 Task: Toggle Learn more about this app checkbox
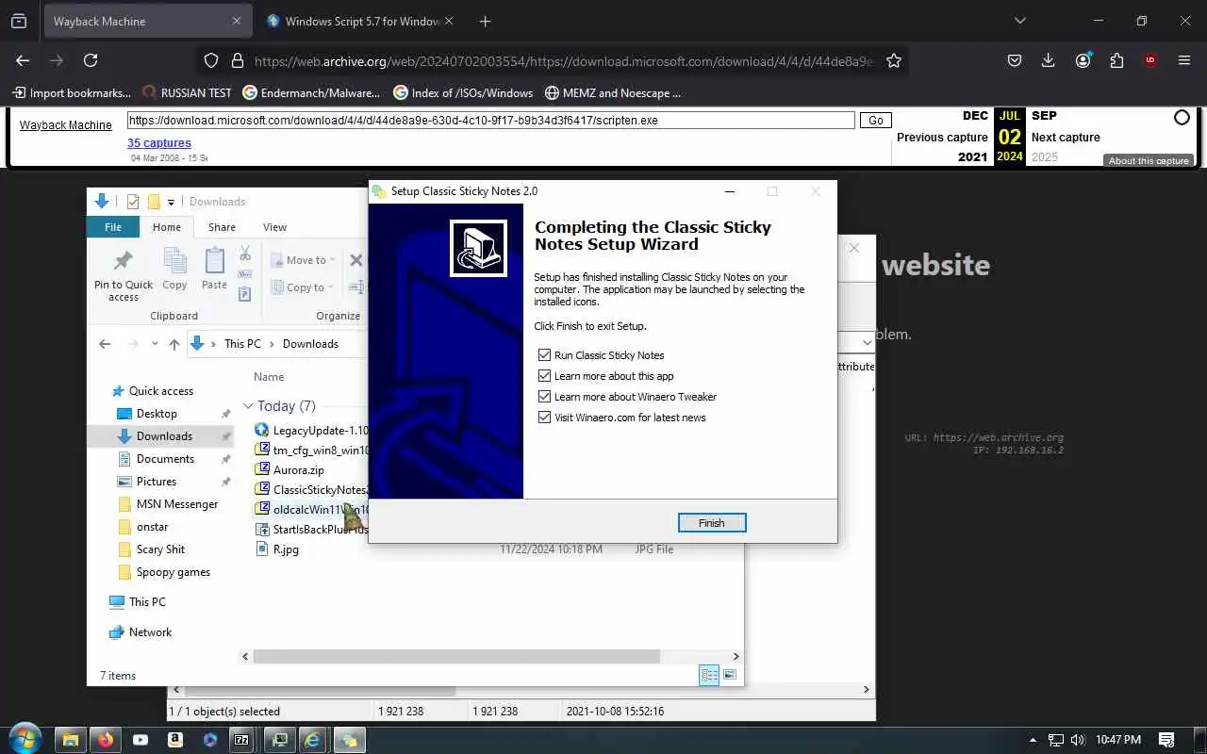pyautogui.click(x=544, y=376)
